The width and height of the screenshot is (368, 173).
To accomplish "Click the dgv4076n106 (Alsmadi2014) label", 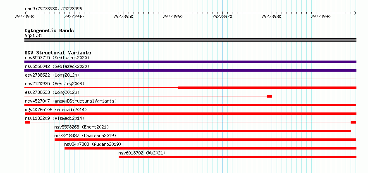I will pos(56,110).
